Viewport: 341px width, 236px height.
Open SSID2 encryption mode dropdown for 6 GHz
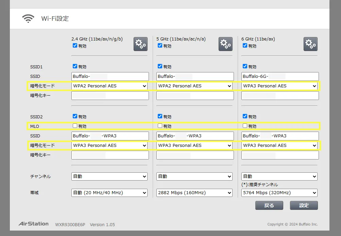[x=279, y=146]
